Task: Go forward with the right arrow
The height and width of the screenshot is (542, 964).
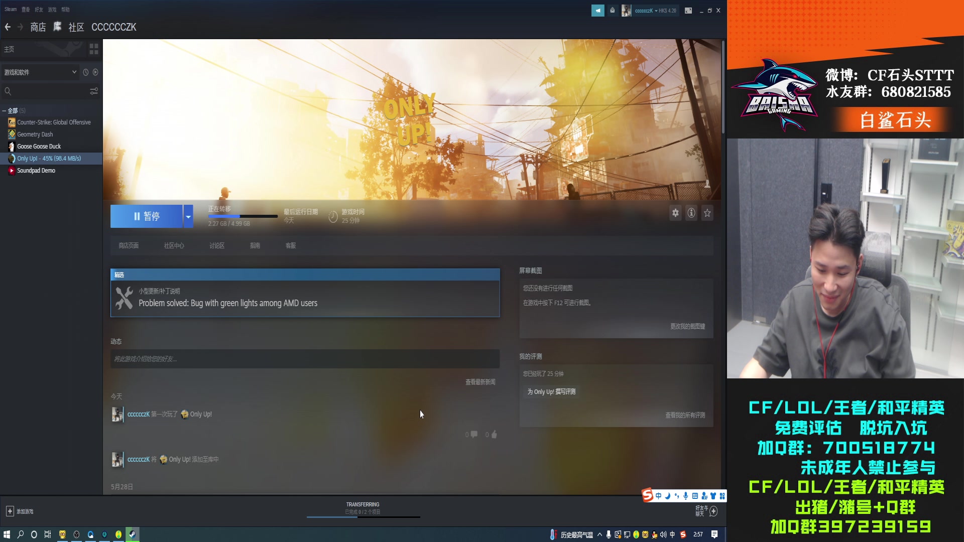Action: click(21, 27)
